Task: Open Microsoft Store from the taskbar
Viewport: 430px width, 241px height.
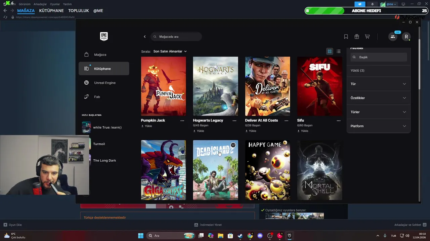Action: 230,236
